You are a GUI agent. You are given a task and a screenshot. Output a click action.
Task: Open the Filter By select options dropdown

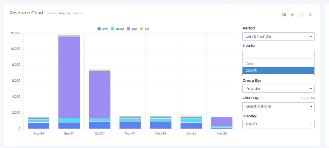[x=278, y=107]
